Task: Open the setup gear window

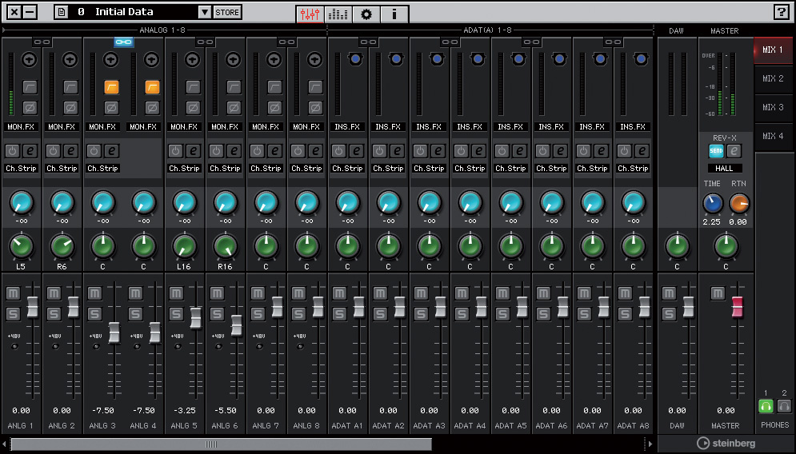Action: click(x=366, y=14)
